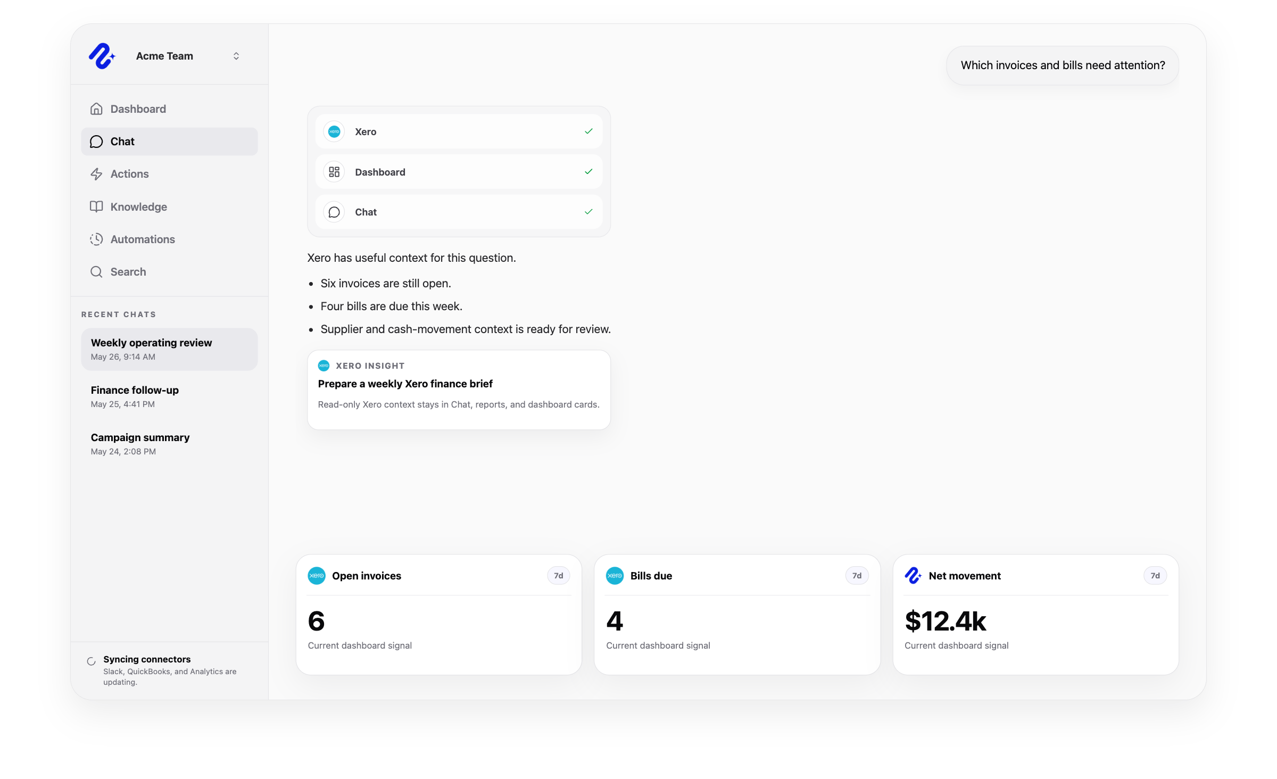
Task: Click the Automations clock icon
Action: tap(96, 239)
